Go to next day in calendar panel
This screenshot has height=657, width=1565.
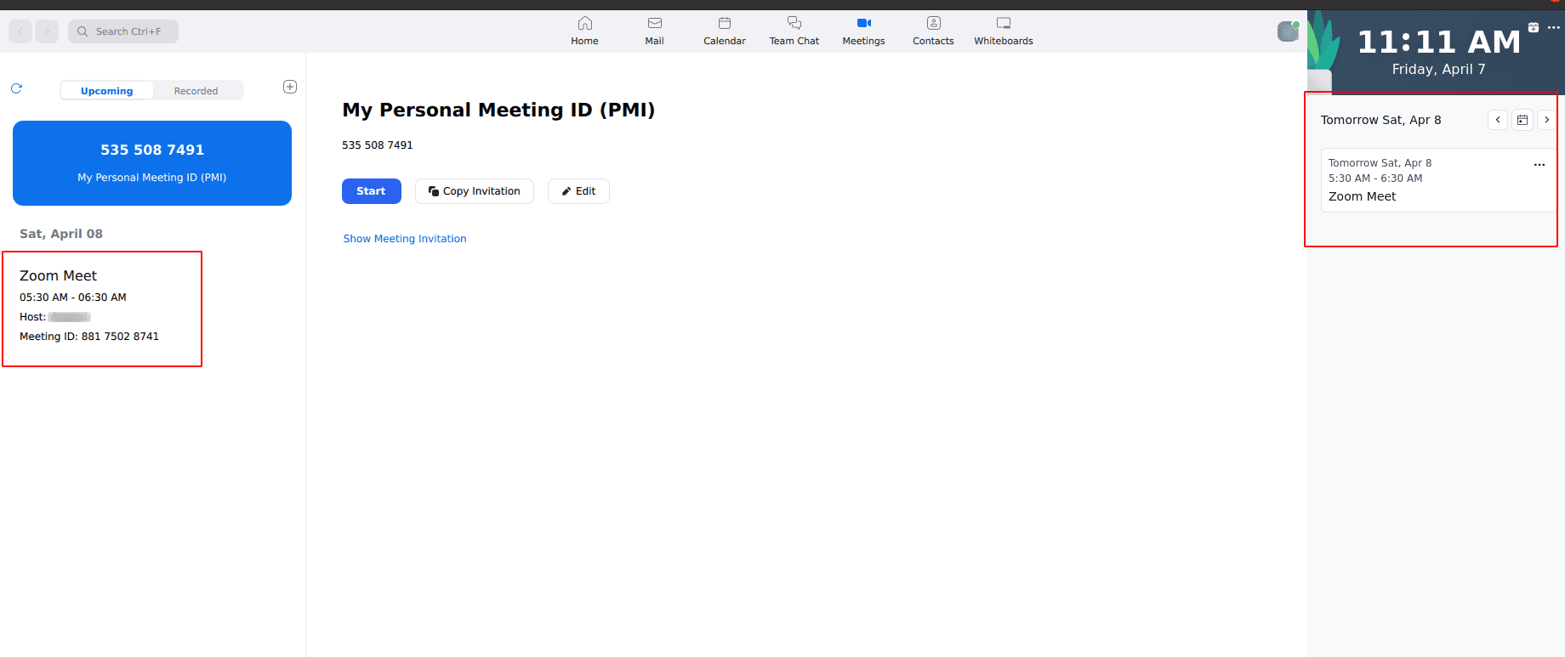point(1546,120)
